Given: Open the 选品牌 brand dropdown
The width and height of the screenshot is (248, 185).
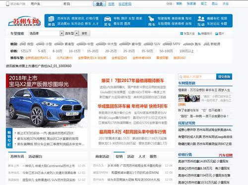Looking at the screenshot, I should pos(46,33).
